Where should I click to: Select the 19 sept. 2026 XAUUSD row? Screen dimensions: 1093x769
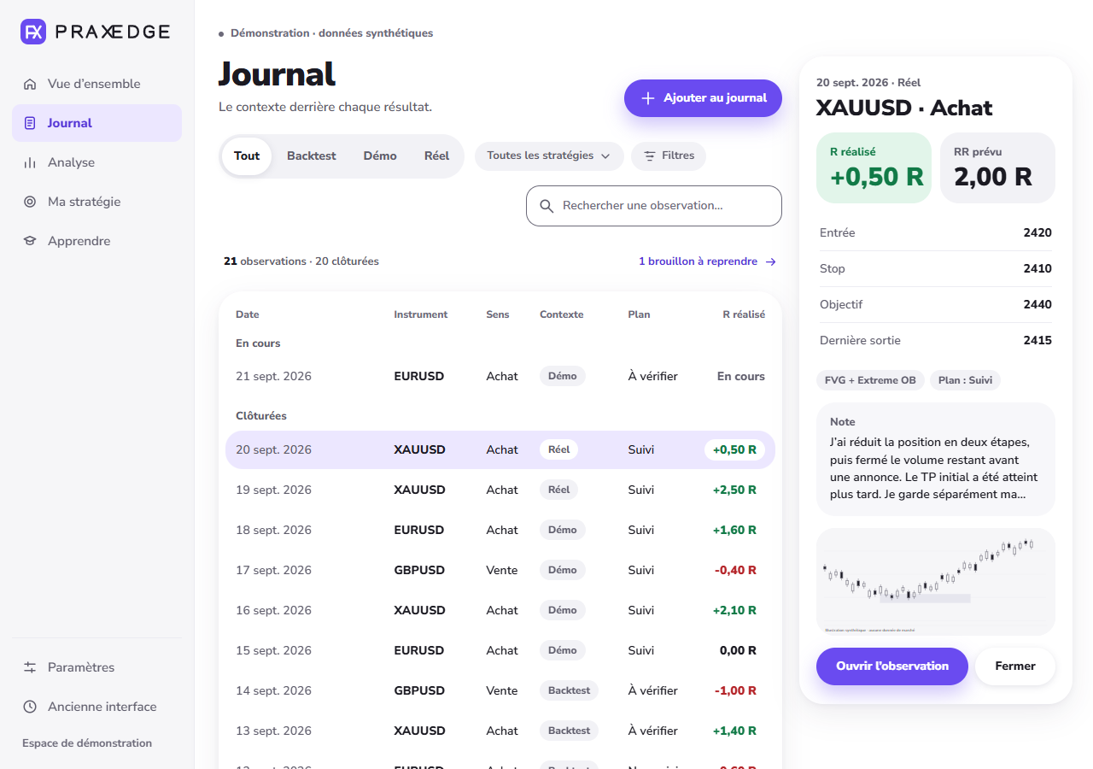[500, 490]
